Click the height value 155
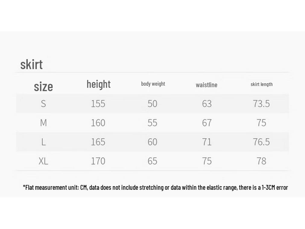 [98, 103]
